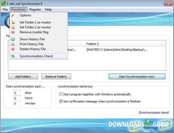
Task: Close the Functions menu from the menu bar
Action: [x=19, y=10]
